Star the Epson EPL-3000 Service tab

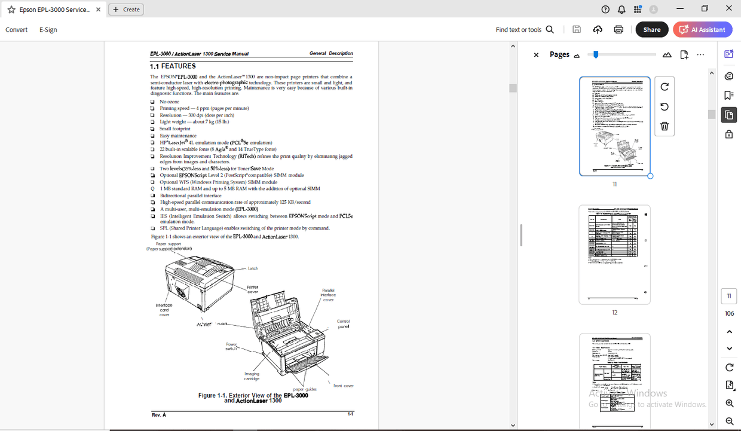click(11, 10)
